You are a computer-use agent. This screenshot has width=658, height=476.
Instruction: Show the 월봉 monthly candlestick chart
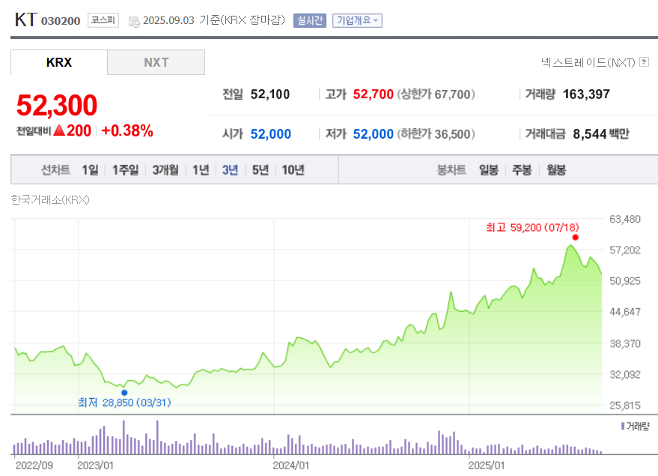556,169
